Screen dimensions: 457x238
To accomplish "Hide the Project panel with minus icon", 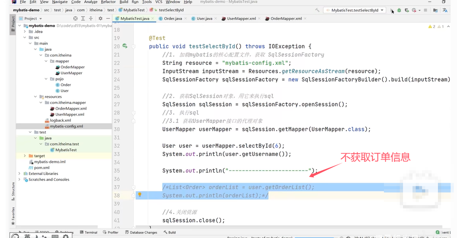I will click(x=108, y=18).
